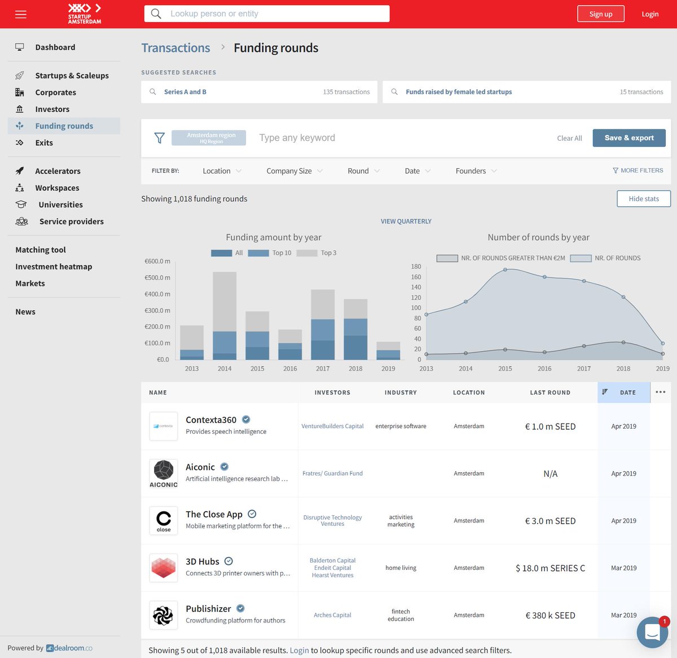677x658 pixels.
Task: Click the Contexta360 company logo
Action: pyautogui.click(x=164, y=426)
